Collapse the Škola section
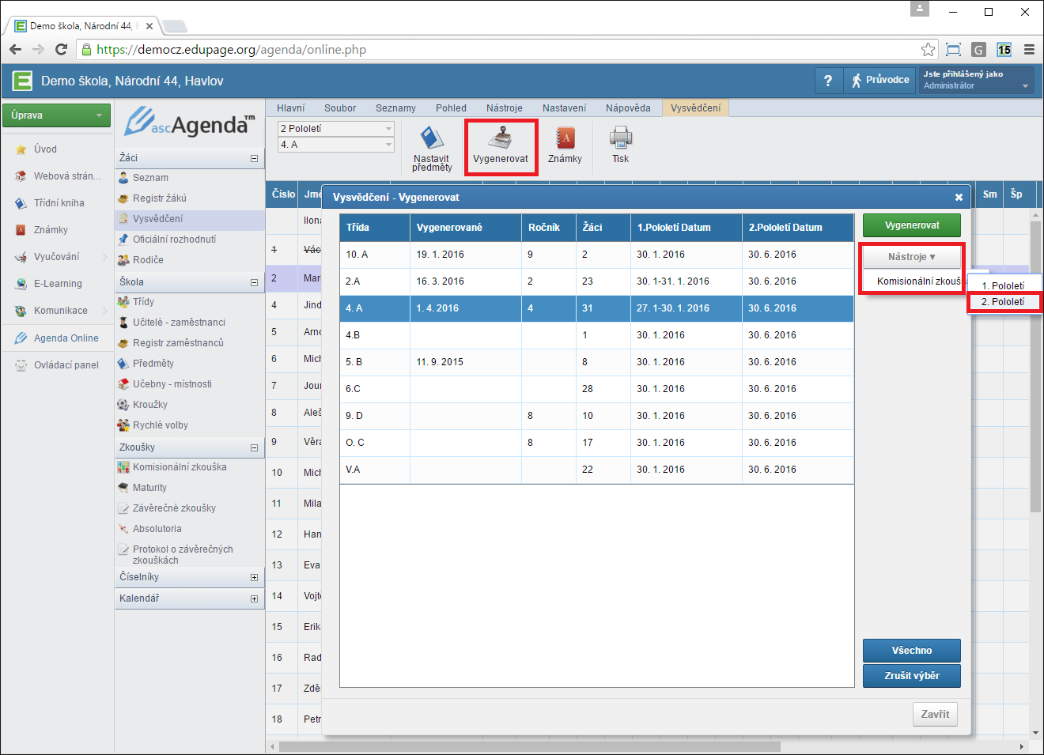The width and height of the screenshot is (1044, 755). (x=254, y=282)
